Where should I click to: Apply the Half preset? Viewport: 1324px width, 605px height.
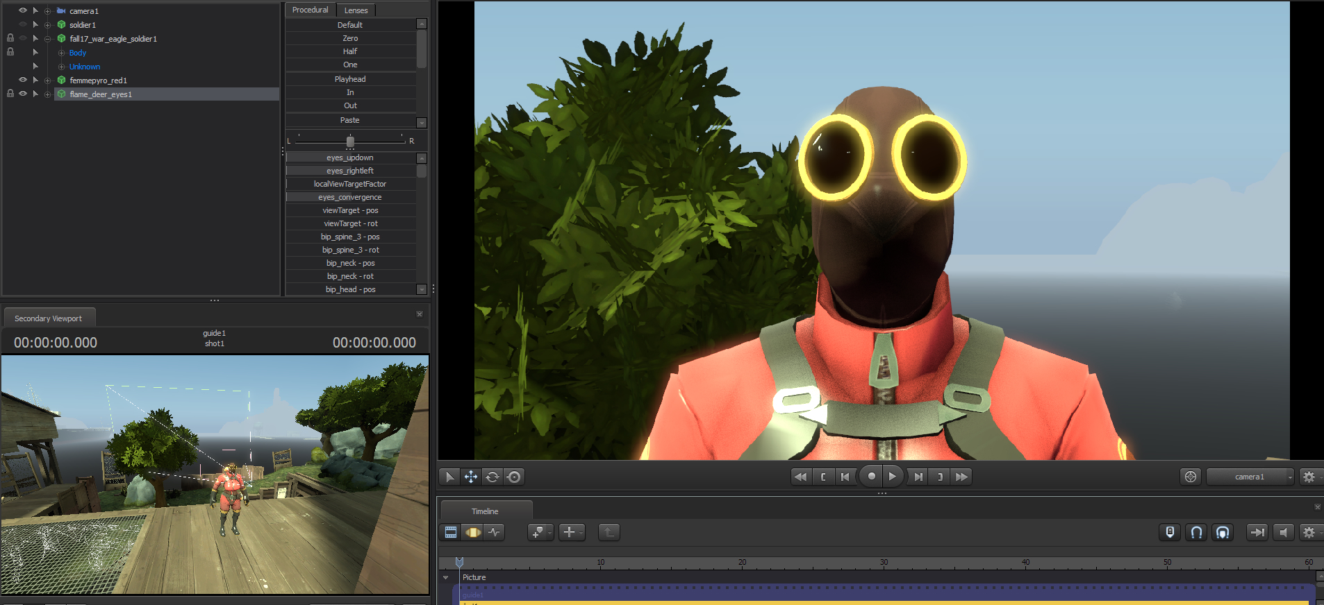pos(351,51)
